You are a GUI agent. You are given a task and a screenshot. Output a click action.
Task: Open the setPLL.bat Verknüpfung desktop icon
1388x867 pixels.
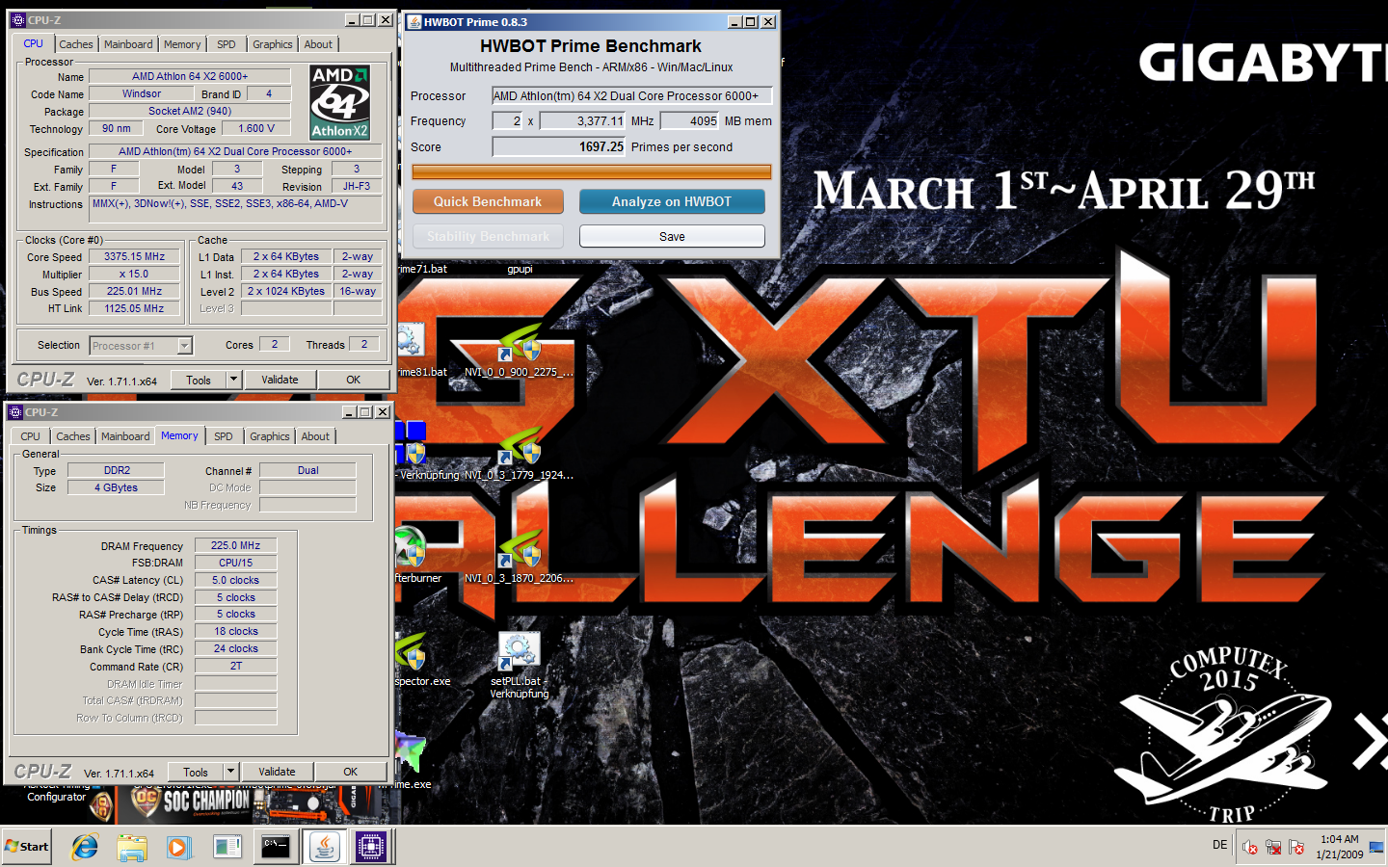tap(520, 651)
